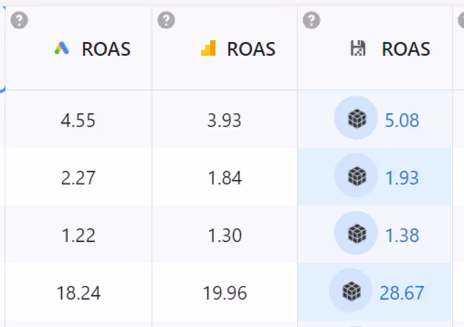Open the 5.08 ROAS value link
Image resolution: width=464 pixels, height=327 pixels.
click(402, 121)
